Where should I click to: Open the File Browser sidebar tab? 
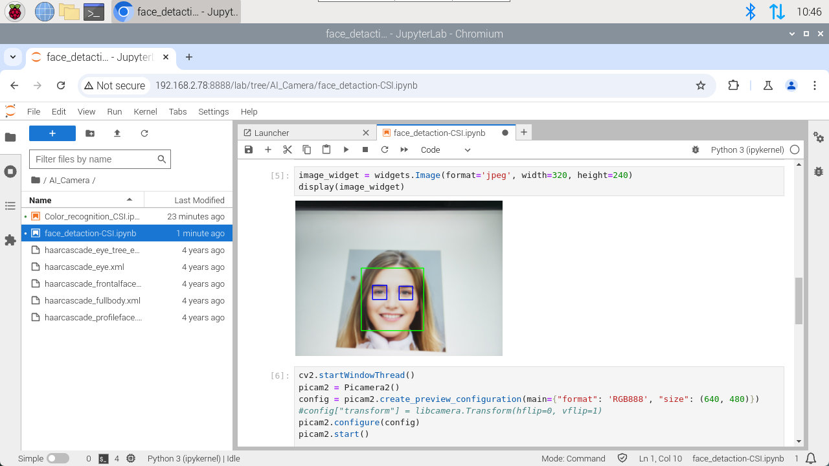point(10,137)
